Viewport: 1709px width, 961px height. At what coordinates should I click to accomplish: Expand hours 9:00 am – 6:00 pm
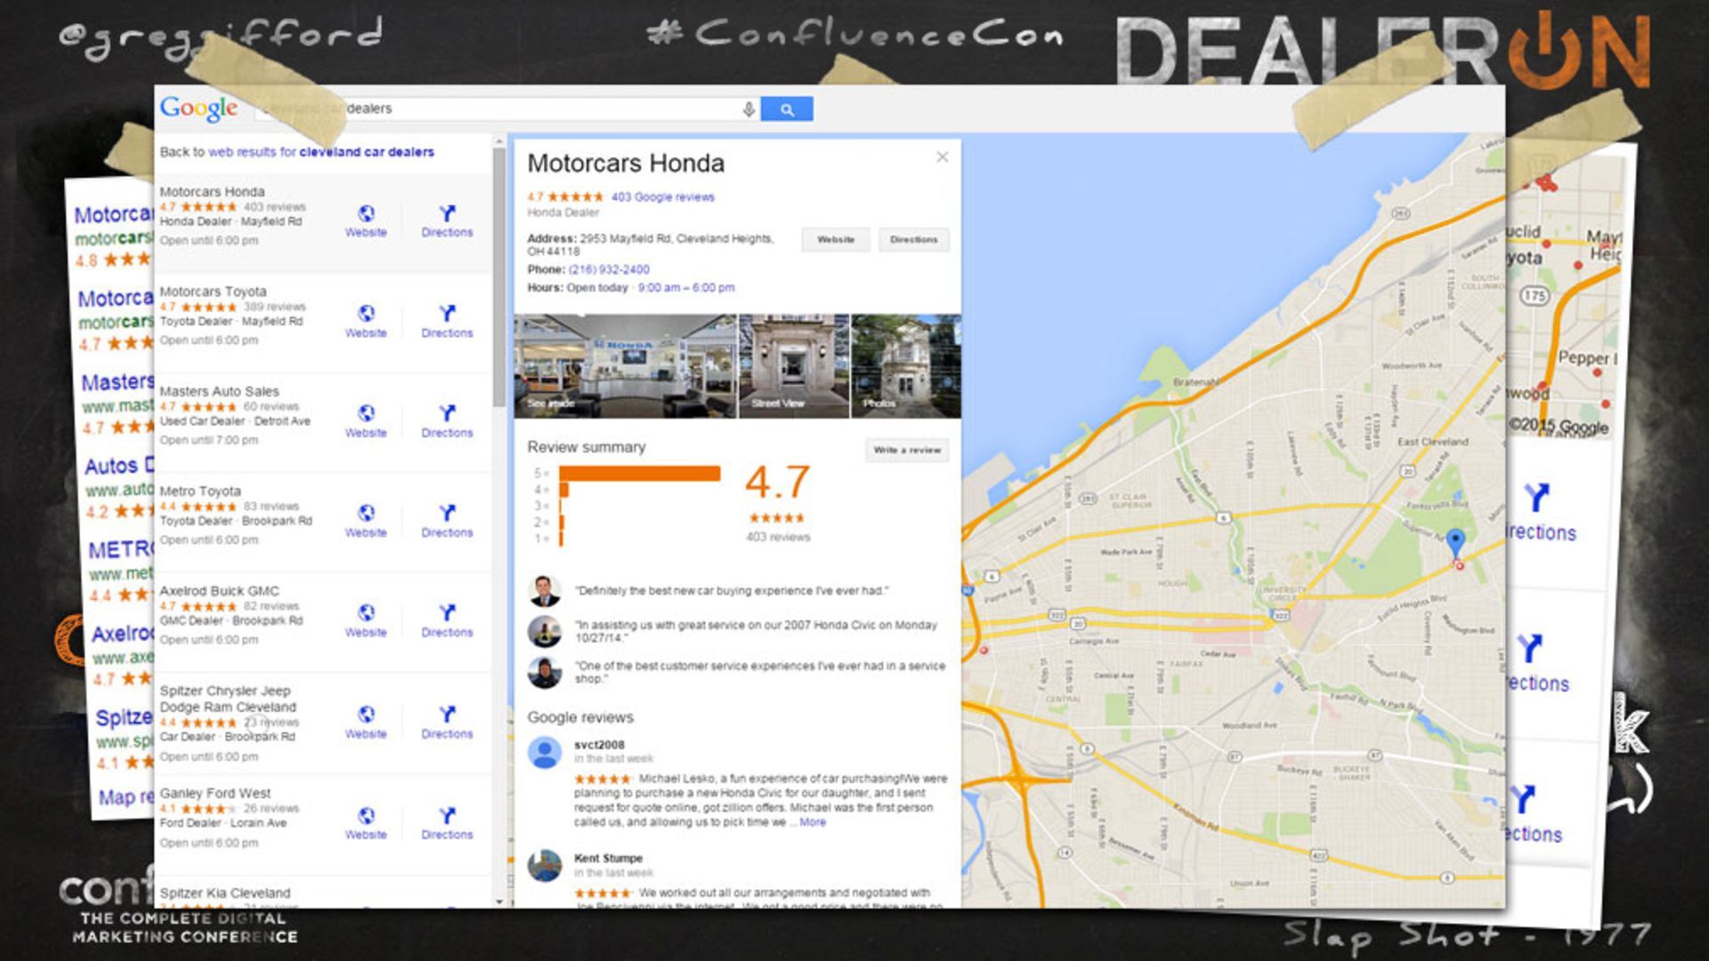(x=685, y=287)
